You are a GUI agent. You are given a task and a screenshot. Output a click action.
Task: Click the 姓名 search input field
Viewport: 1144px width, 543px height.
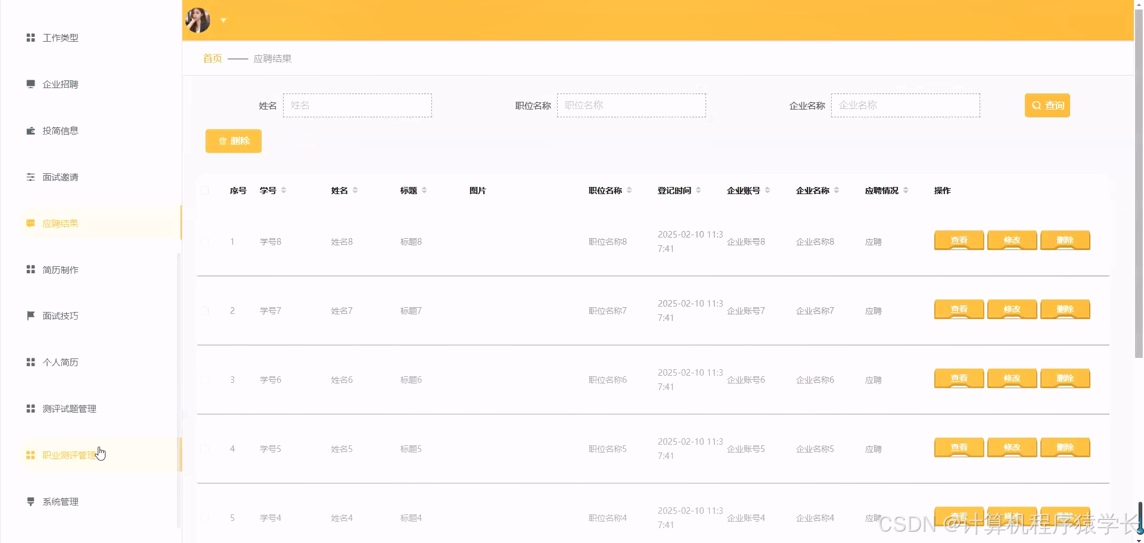pyautogui.click(x=357, y=105)
